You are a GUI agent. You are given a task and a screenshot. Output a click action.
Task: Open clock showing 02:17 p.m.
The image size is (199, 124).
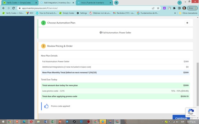point(191,122)
